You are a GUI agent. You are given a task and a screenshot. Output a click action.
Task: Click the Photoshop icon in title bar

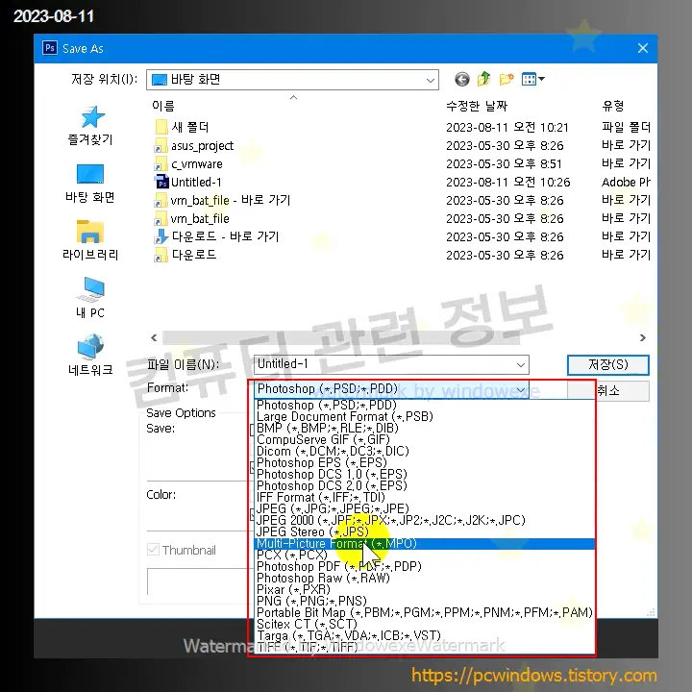point(49,48)
